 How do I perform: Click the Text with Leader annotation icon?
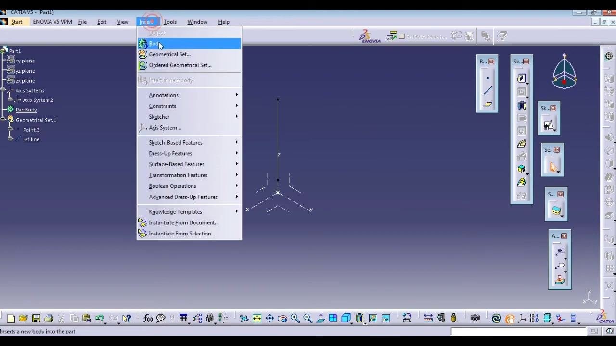click(560, 251)
